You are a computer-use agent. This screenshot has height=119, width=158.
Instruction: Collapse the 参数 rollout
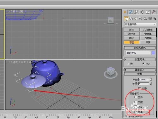[140, 74]
